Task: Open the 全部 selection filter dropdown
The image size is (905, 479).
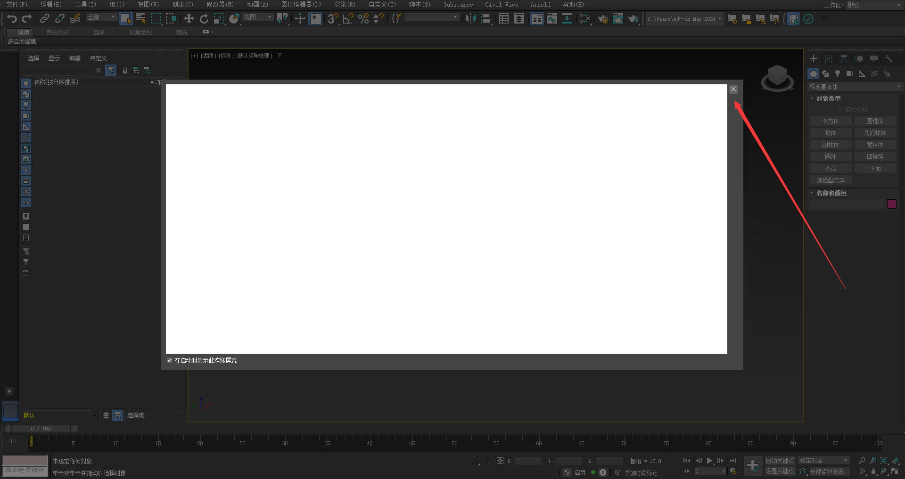Action: [101, 17]
